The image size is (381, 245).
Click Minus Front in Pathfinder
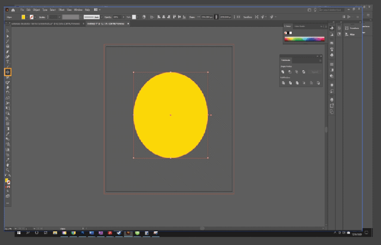click(290, 72)
